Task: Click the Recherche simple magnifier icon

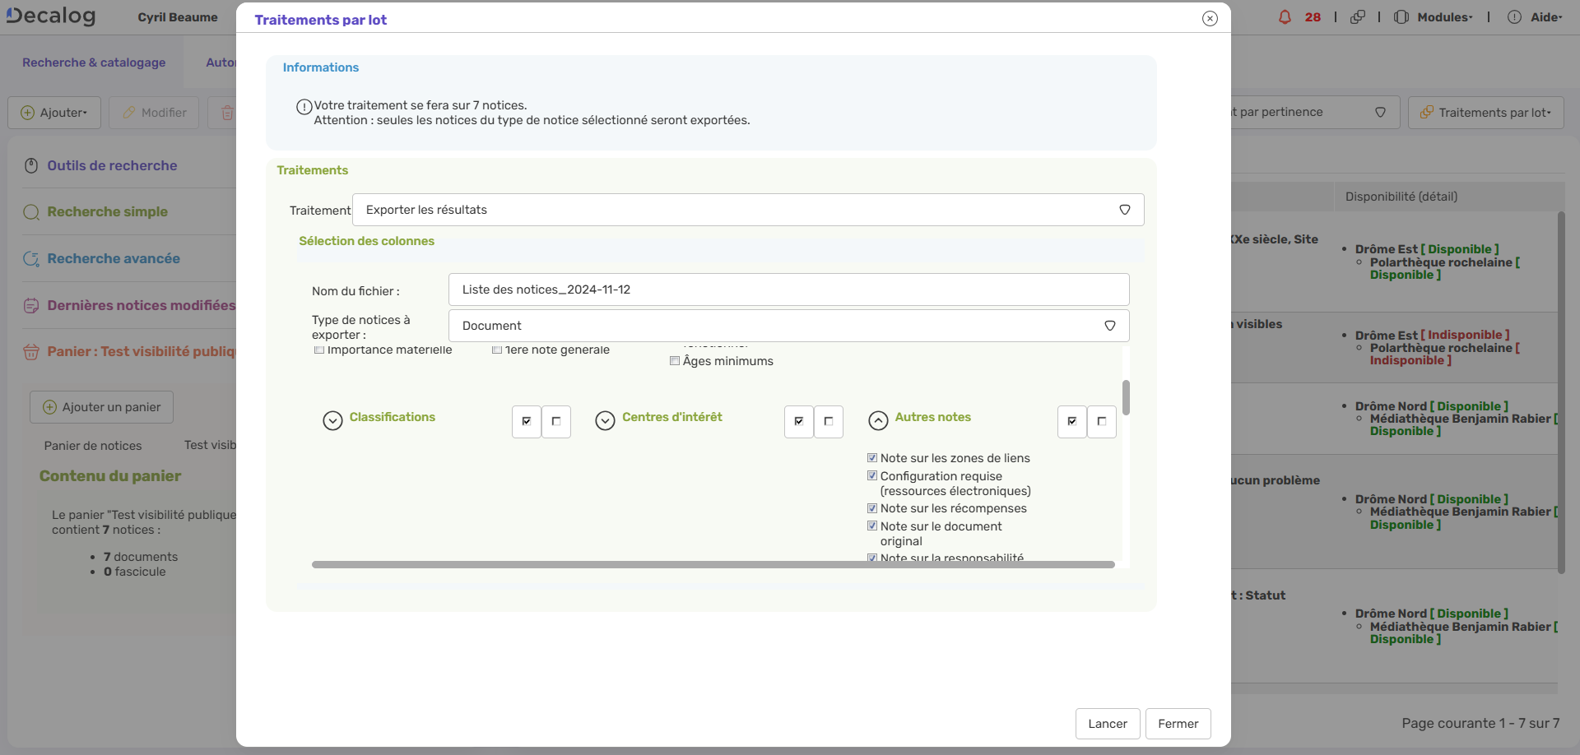Action: point(31,212)
